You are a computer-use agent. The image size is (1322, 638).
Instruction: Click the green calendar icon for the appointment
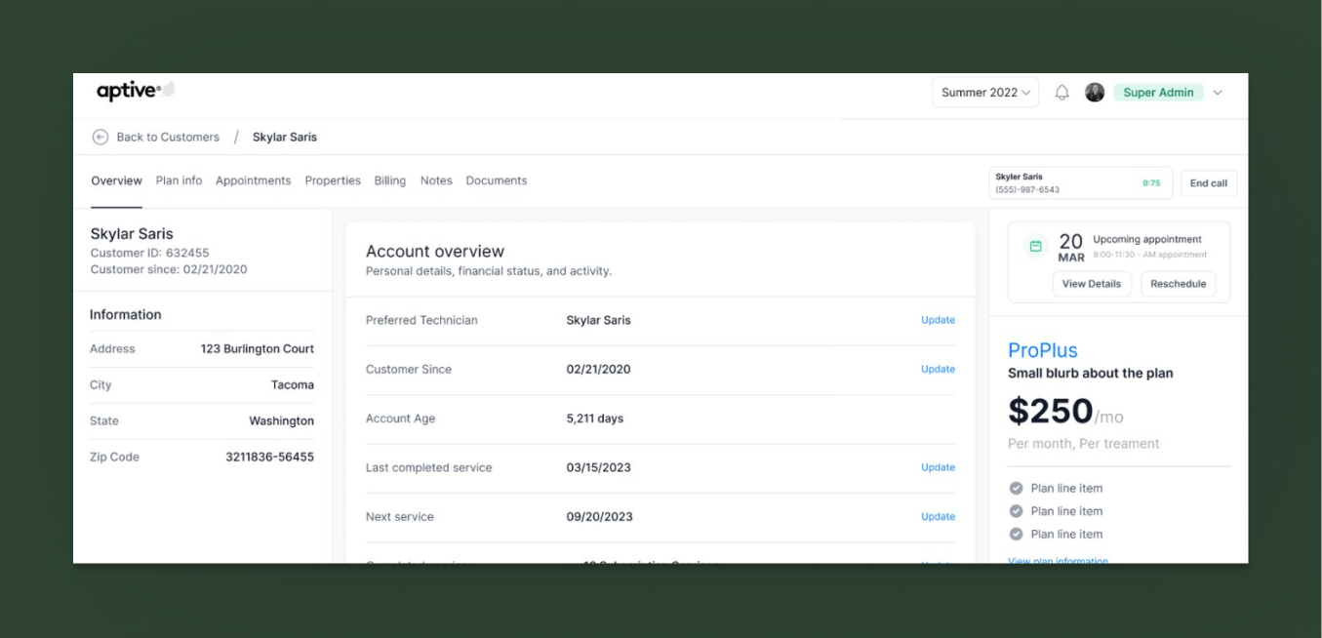coord(1036,246)
